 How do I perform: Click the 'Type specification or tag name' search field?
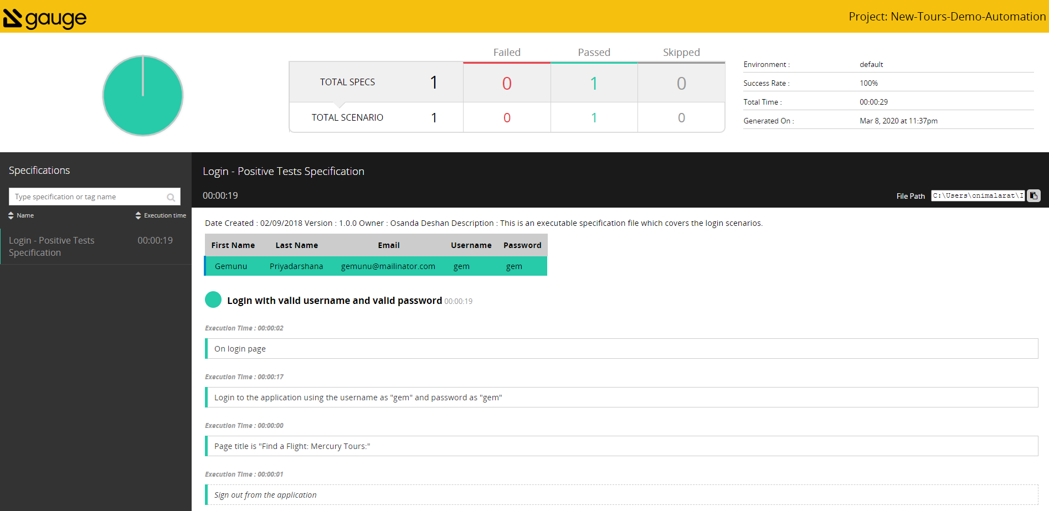(83, 197)
